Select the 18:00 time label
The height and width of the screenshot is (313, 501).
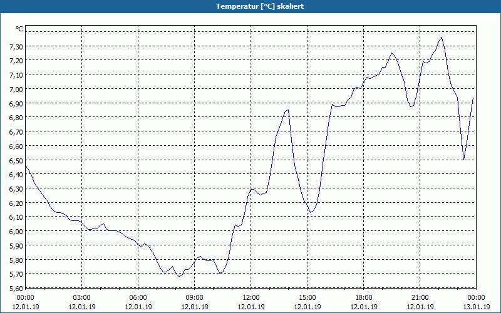pos(364,298)
